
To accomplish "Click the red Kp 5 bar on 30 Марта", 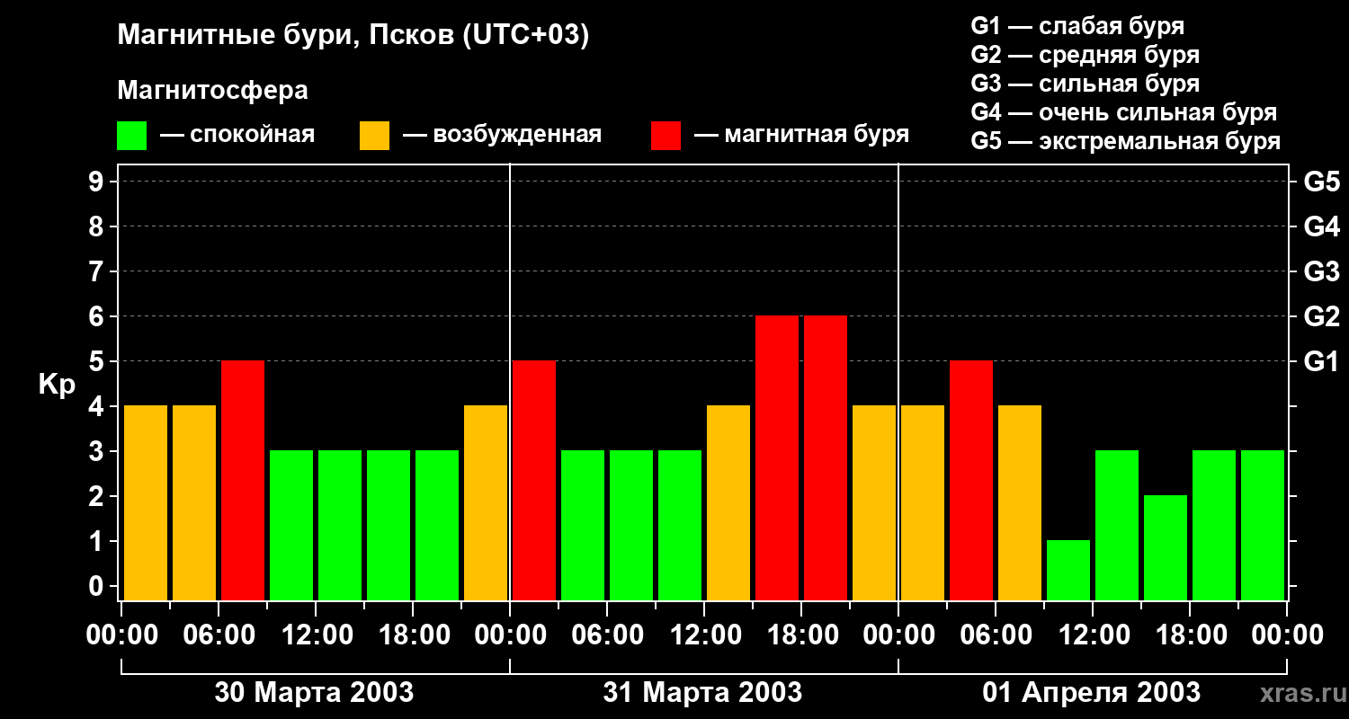I will point(243,481).
